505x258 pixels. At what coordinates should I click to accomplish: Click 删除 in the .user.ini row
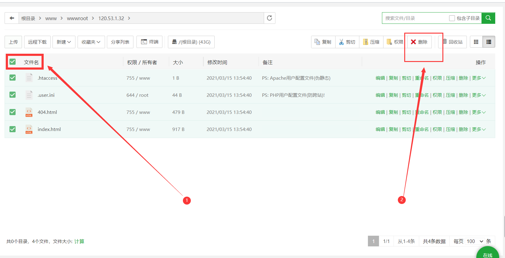(x=463, y=95)
